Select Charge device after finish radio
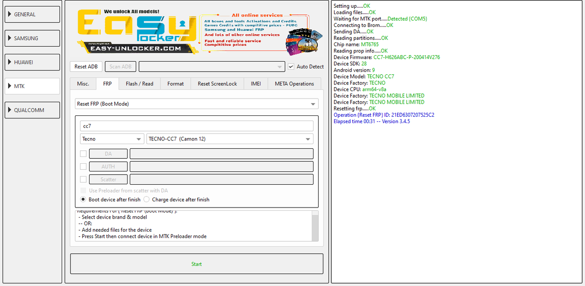The height and width of the screenshot is (286, 585). pyautogui.click(x=147, y=199)
